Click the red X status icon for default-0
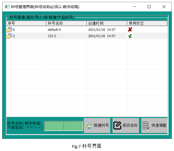This screenshot has width=174, height=151. [x=130, y=29]
